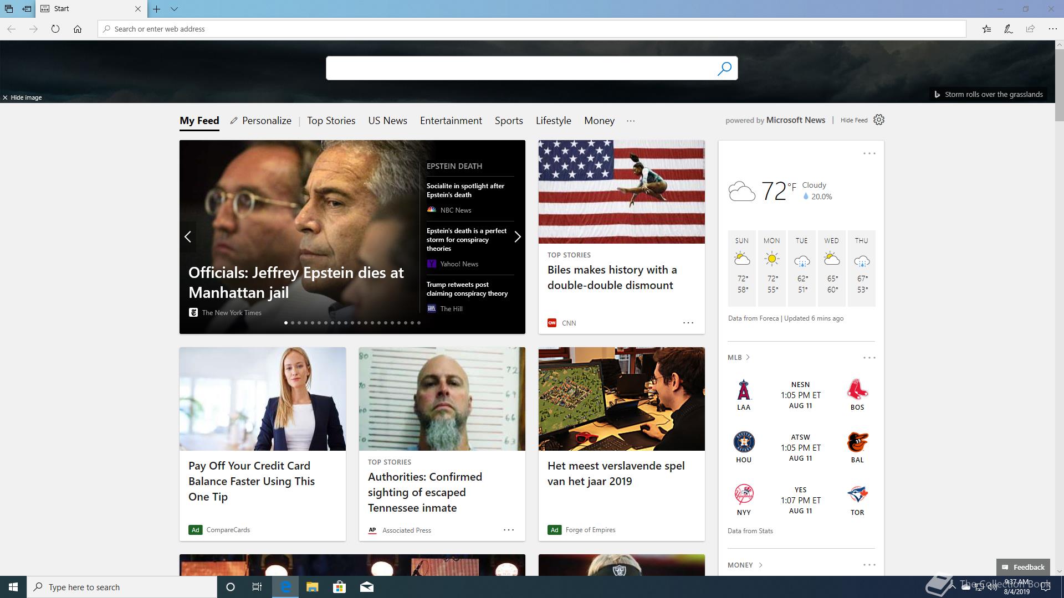Image resolution: width=1064 pixels, height=598 pixels.
Task: Open the Favorites hub star icon
Action: click(x=986, y=29)
